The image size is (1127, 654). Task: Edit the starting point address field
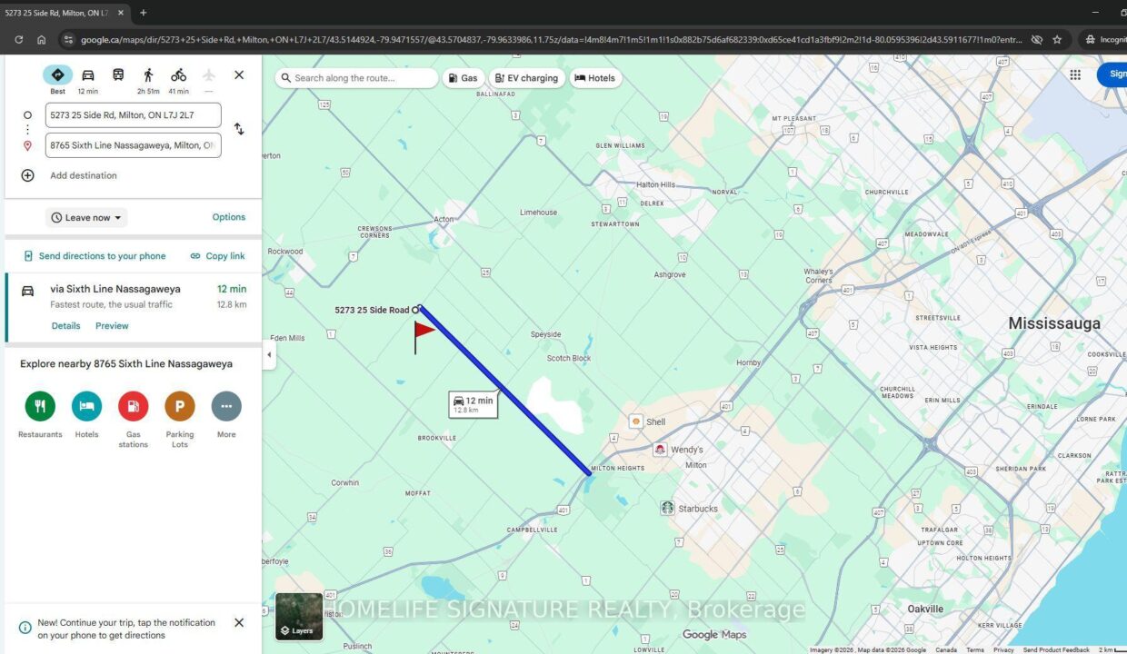coord(134,115)
